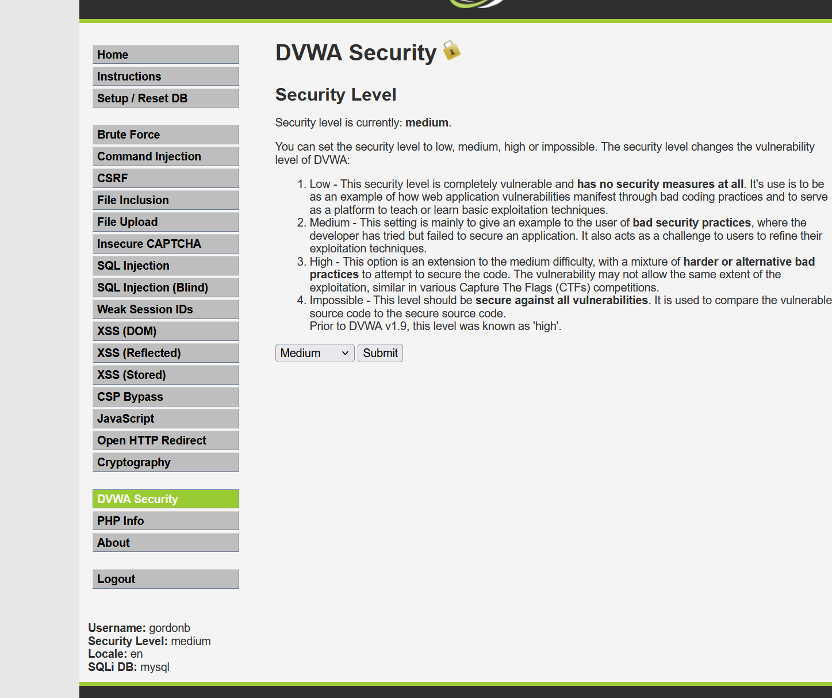The image size is (832, 698).
Task: Click the padlock icon beside DVWA Security
Action: pyautogui.click(x=452, y=50)
